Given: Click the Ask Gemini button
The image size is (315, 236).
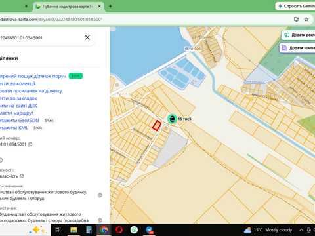Looking at the screenshot, I should 296,6.
